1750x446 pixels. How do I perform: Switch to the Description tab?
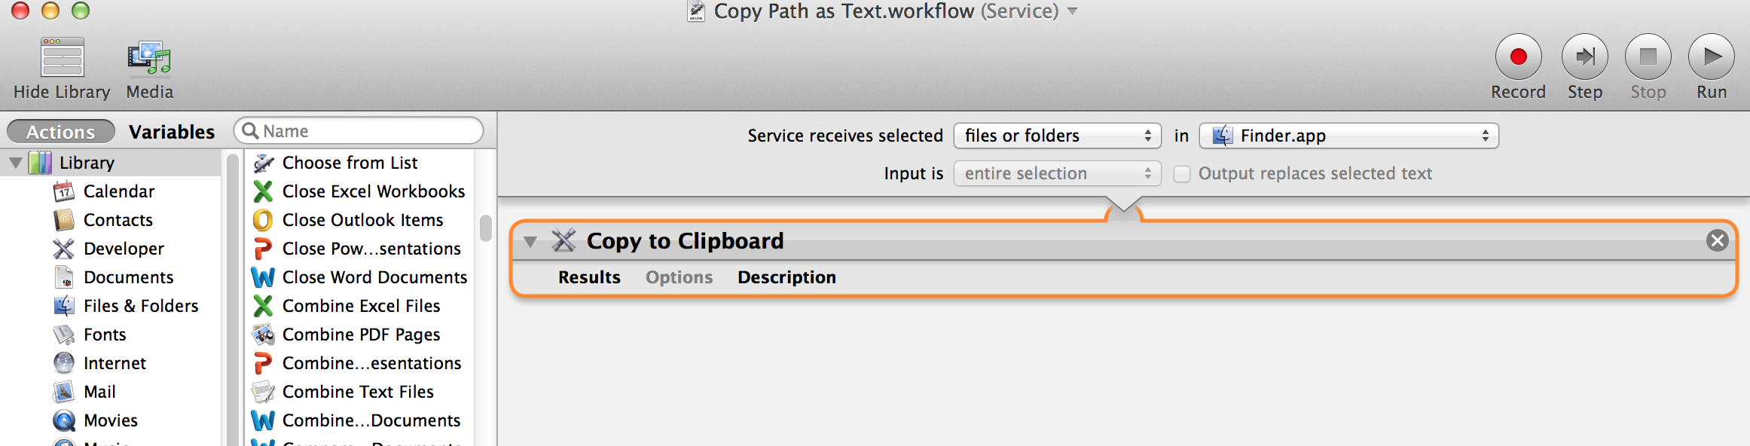786,277
